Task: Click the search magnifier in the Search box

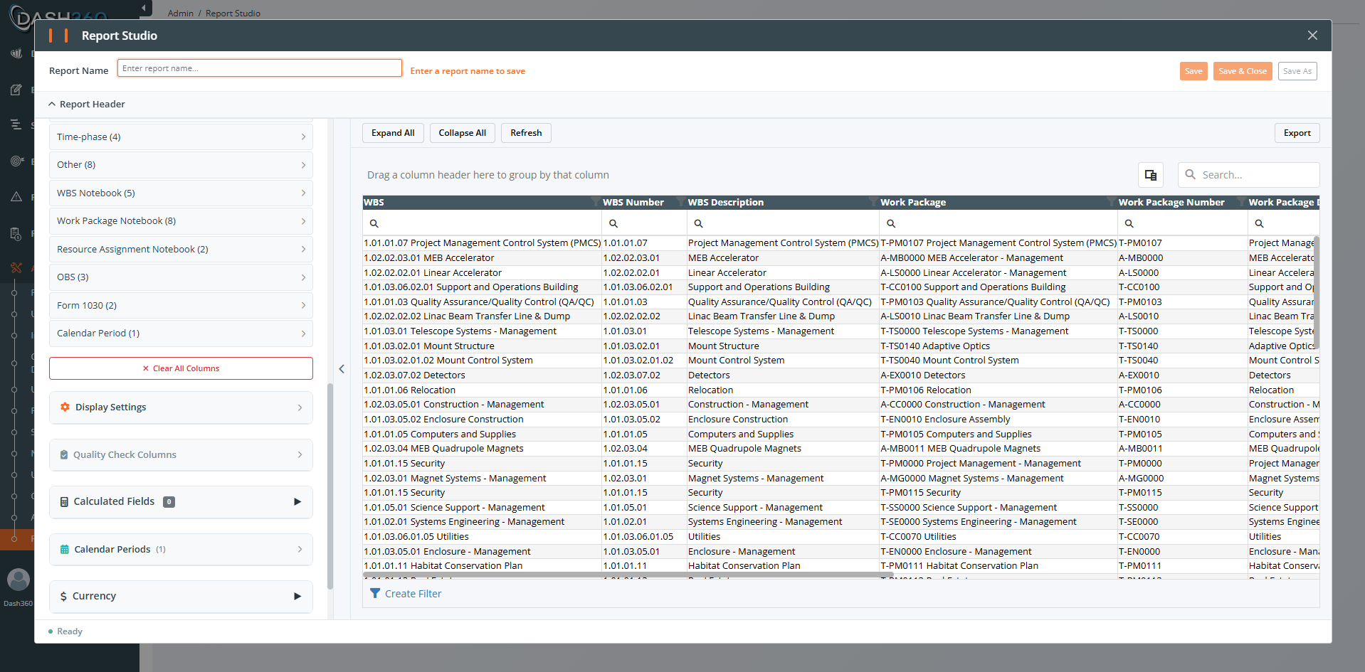Action: click(x=1190, y=174)
